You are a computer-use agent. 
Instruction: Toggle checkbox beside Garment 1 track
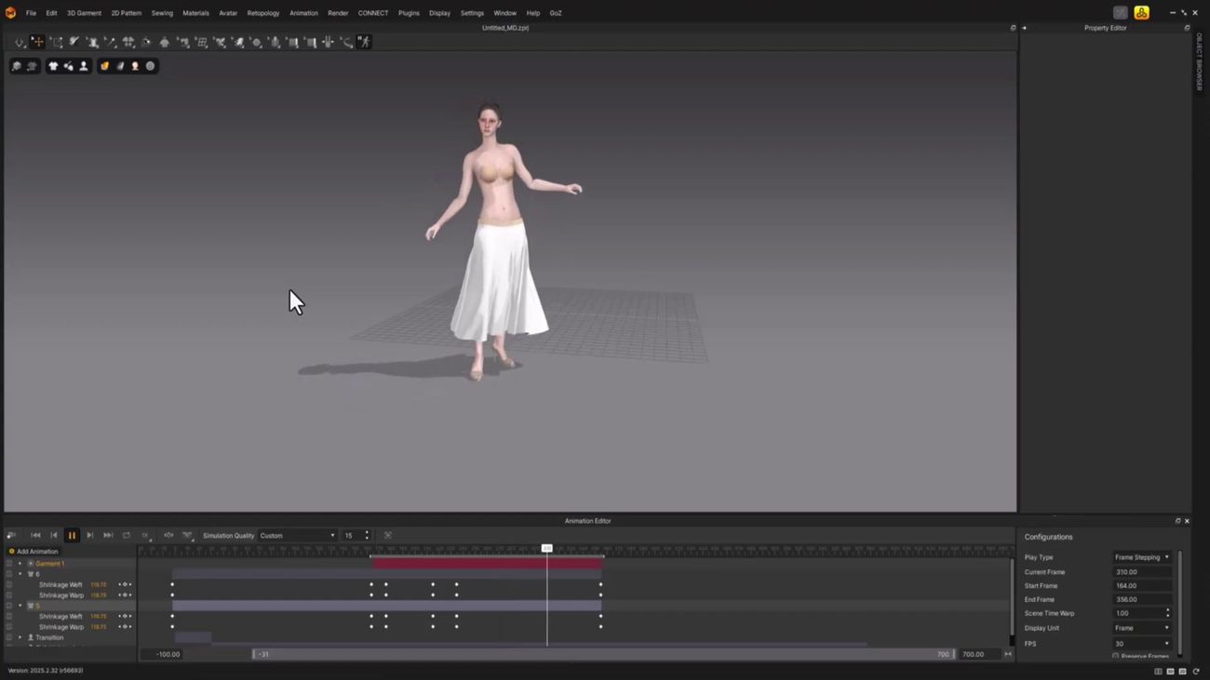coord(9,564)
